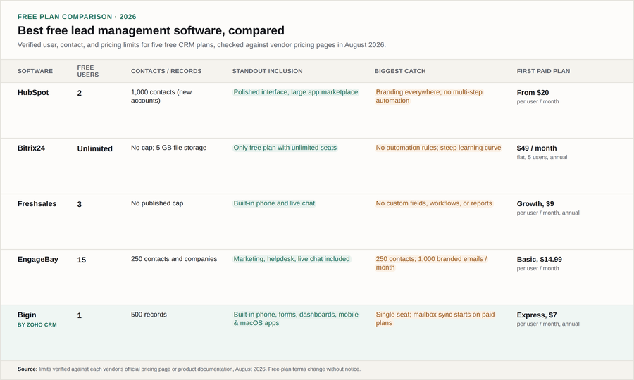Click 'Built-in phone and live chat' highlight
The width and height of the screenshot is (634, 380).
274,203
